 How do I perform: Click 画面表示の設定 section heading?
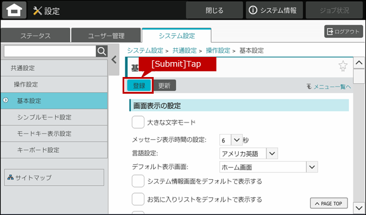pyautogui.click(x=239, y=105)
